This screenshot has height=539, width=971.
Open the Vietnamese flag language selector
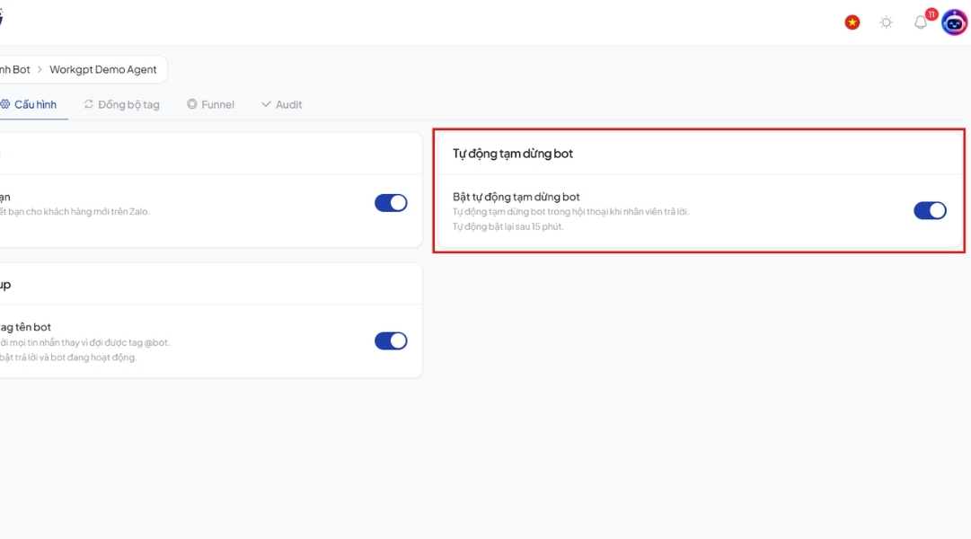(852, 22)
